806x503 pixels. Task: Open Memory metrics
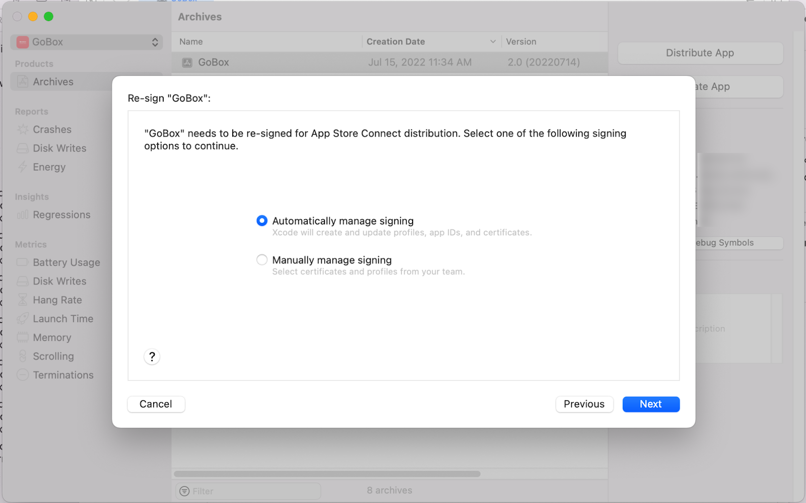(x=52, y=338)
